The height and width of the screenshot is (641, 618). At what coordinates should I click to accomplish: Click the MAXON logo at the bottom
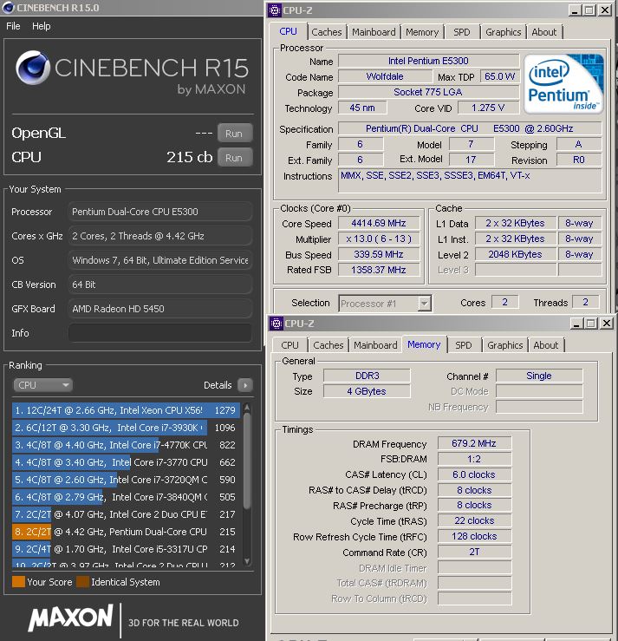coord(70,618)
